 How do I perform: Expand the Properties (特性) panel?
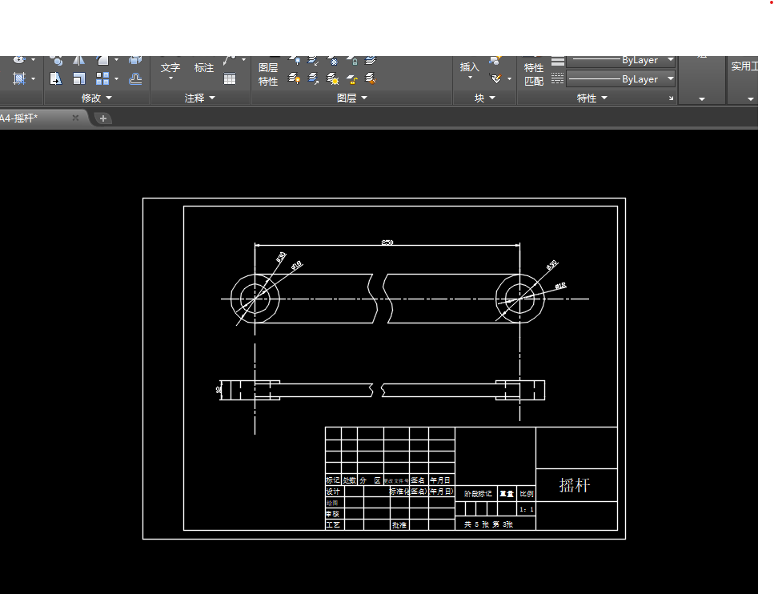[x=592, y=98]
